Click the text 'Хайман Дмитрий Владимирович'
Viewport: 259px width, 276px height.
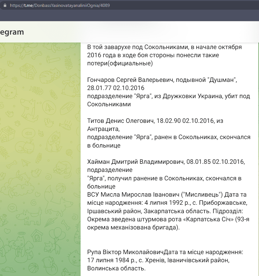(x=136, y=162)
